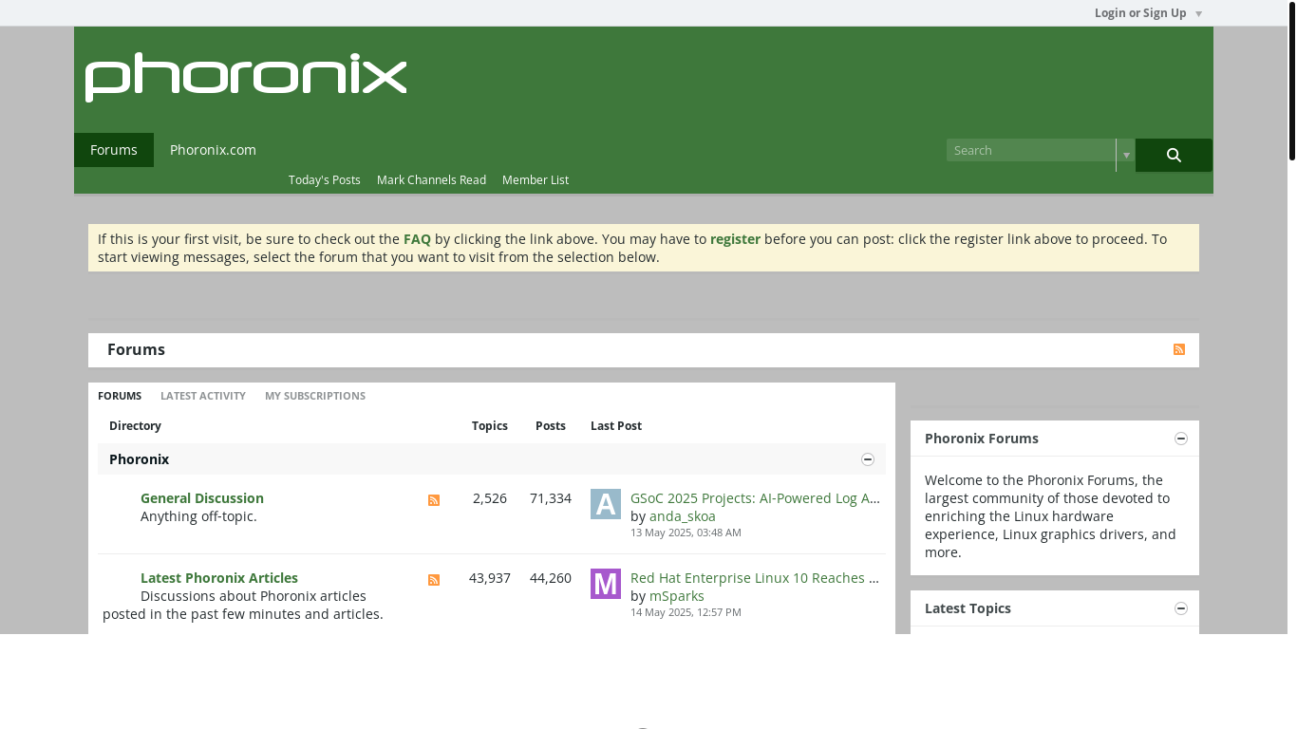Click the 14 May 2025, 12:57 PM timestamp
The width and height of the screenshot is (1297, 729).
(686, 612)
